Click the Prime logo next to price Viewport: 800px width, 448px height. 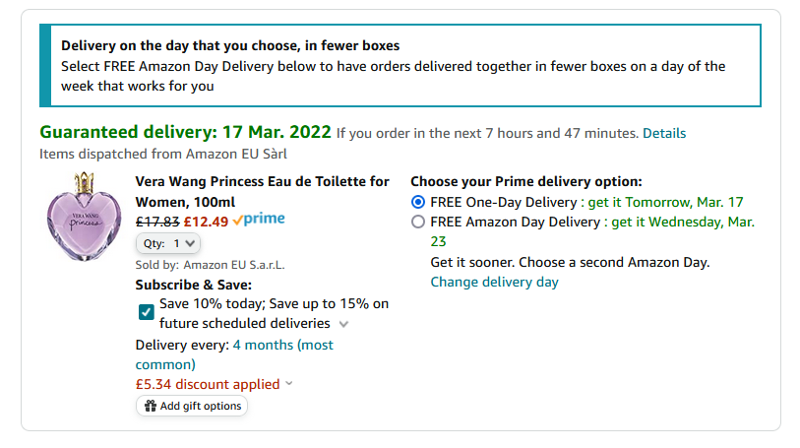(259, 220)
